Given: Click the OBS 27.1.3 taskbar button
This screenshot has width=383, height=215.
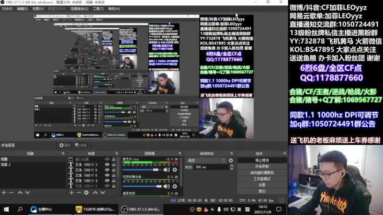Looking at the screenshot, I should [x=141, y=209].
